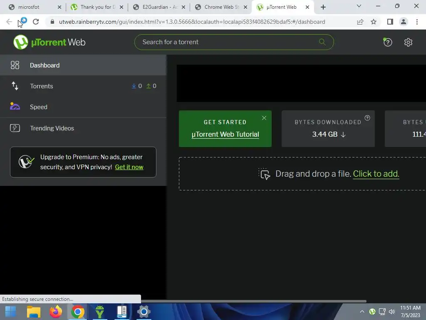Click the volume speaker tray icon

click(391, 312)
